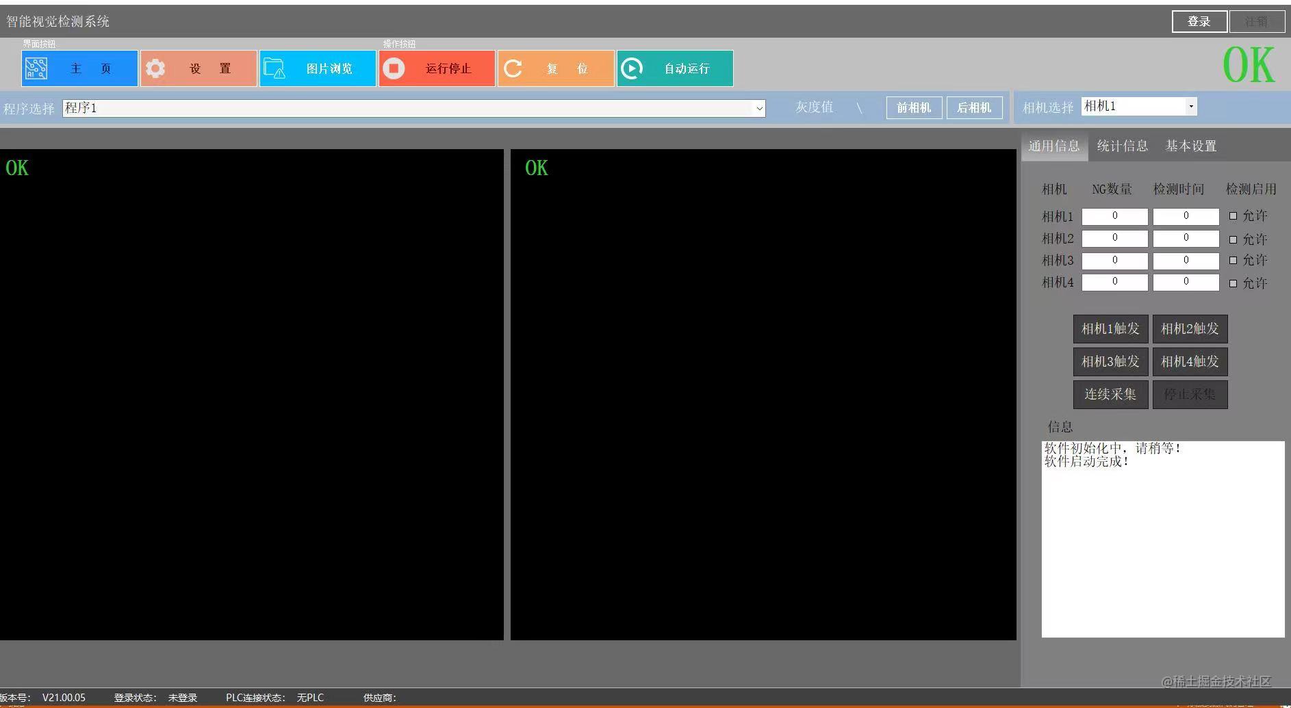Enable 允许 checkbox for 相机4
This screenshot has width=1291, height=708.
tap(1233, 283)
